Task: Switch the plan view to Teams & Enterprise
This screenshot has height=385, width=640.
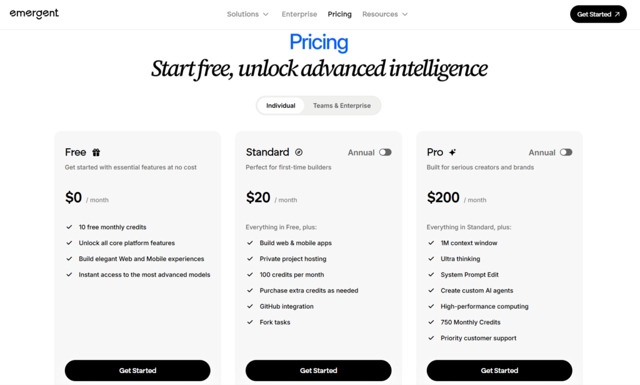Action: click(341, 105)
